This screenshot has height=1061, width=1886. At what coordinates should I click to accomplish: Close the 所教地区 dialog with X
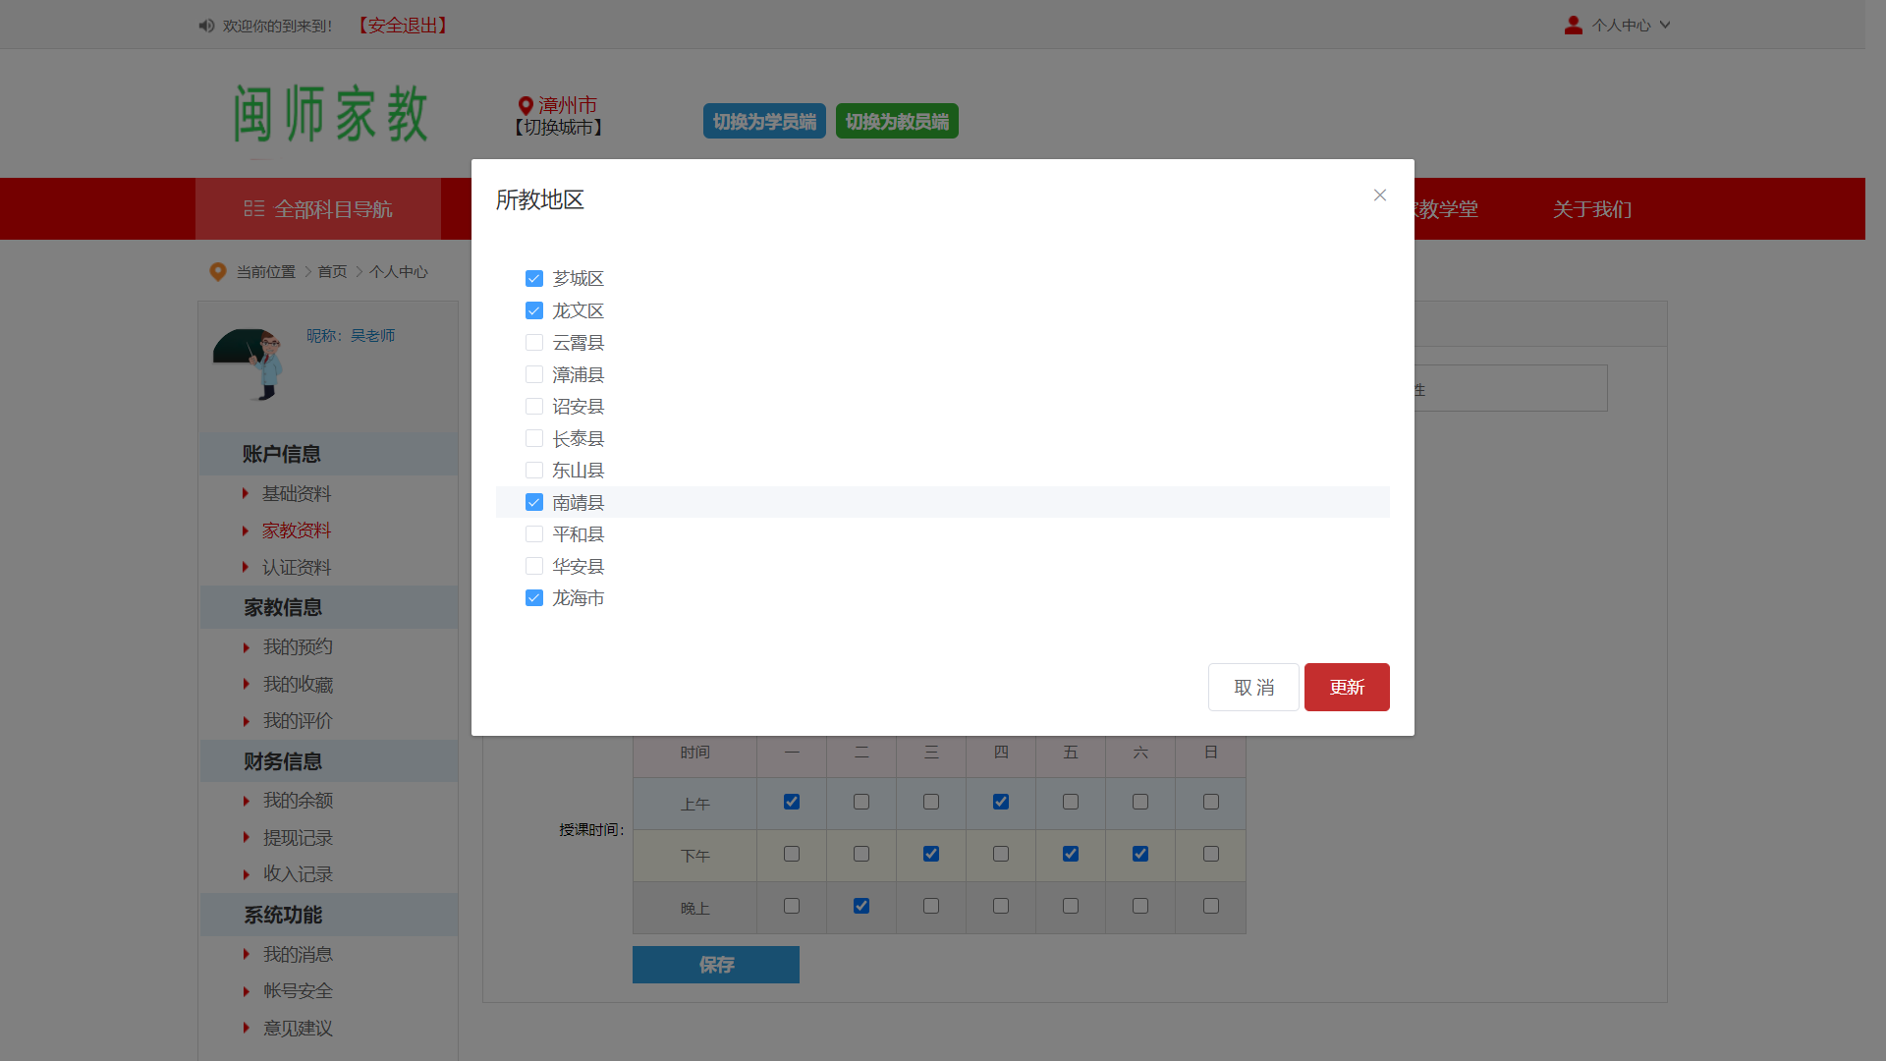coord(1380,195)
